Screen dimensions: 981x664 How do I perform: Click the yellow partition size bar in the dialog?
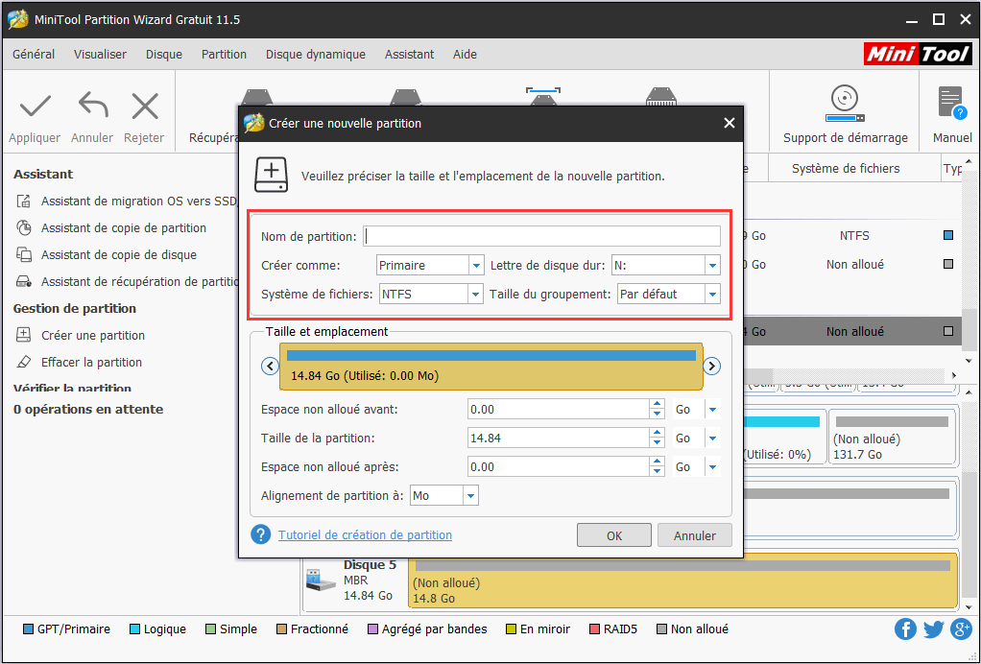pos(491,367)
